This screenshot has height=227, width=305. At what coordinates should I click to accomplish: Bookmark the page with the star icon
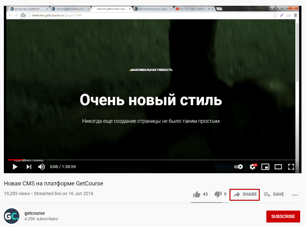(x=275, y=15)
